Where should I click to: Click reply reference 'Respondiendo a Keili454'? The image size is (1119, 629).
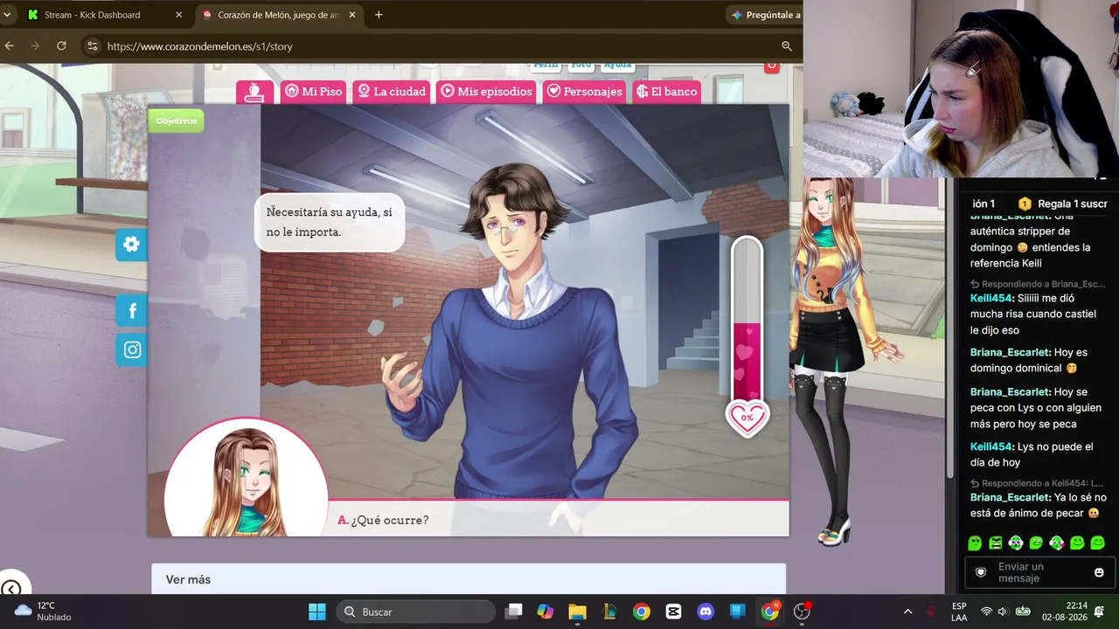[1038, 483]
